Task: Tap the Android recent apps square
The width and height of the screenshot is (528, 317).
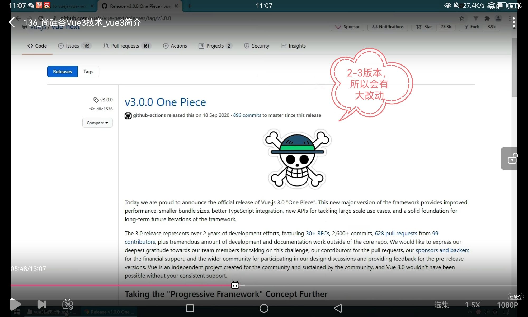Action: pos(190,308)
